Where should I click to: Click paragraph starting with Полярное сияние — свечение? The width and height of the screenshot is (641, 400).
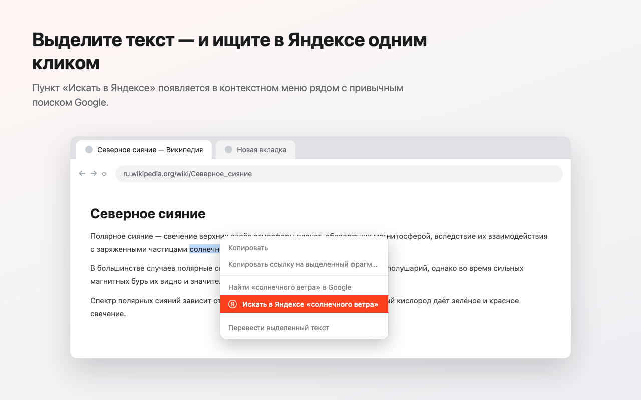(319, 243)
